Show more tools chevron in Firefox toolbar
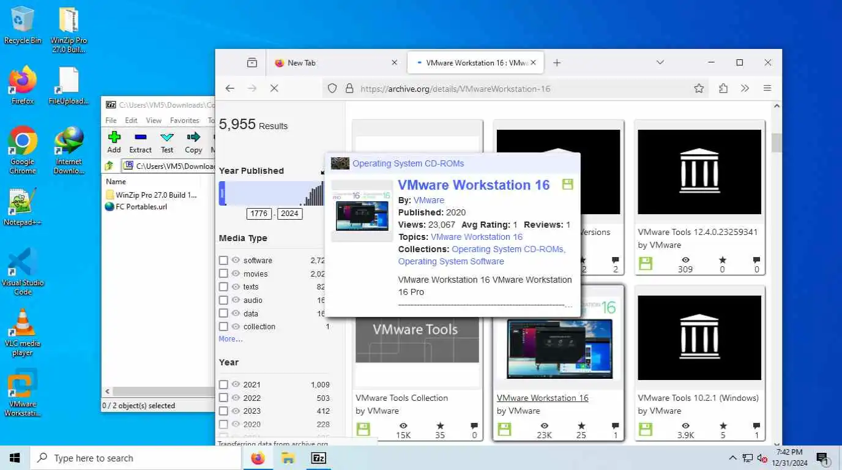Viewport: 842px width, 470px height. (745, 88)
